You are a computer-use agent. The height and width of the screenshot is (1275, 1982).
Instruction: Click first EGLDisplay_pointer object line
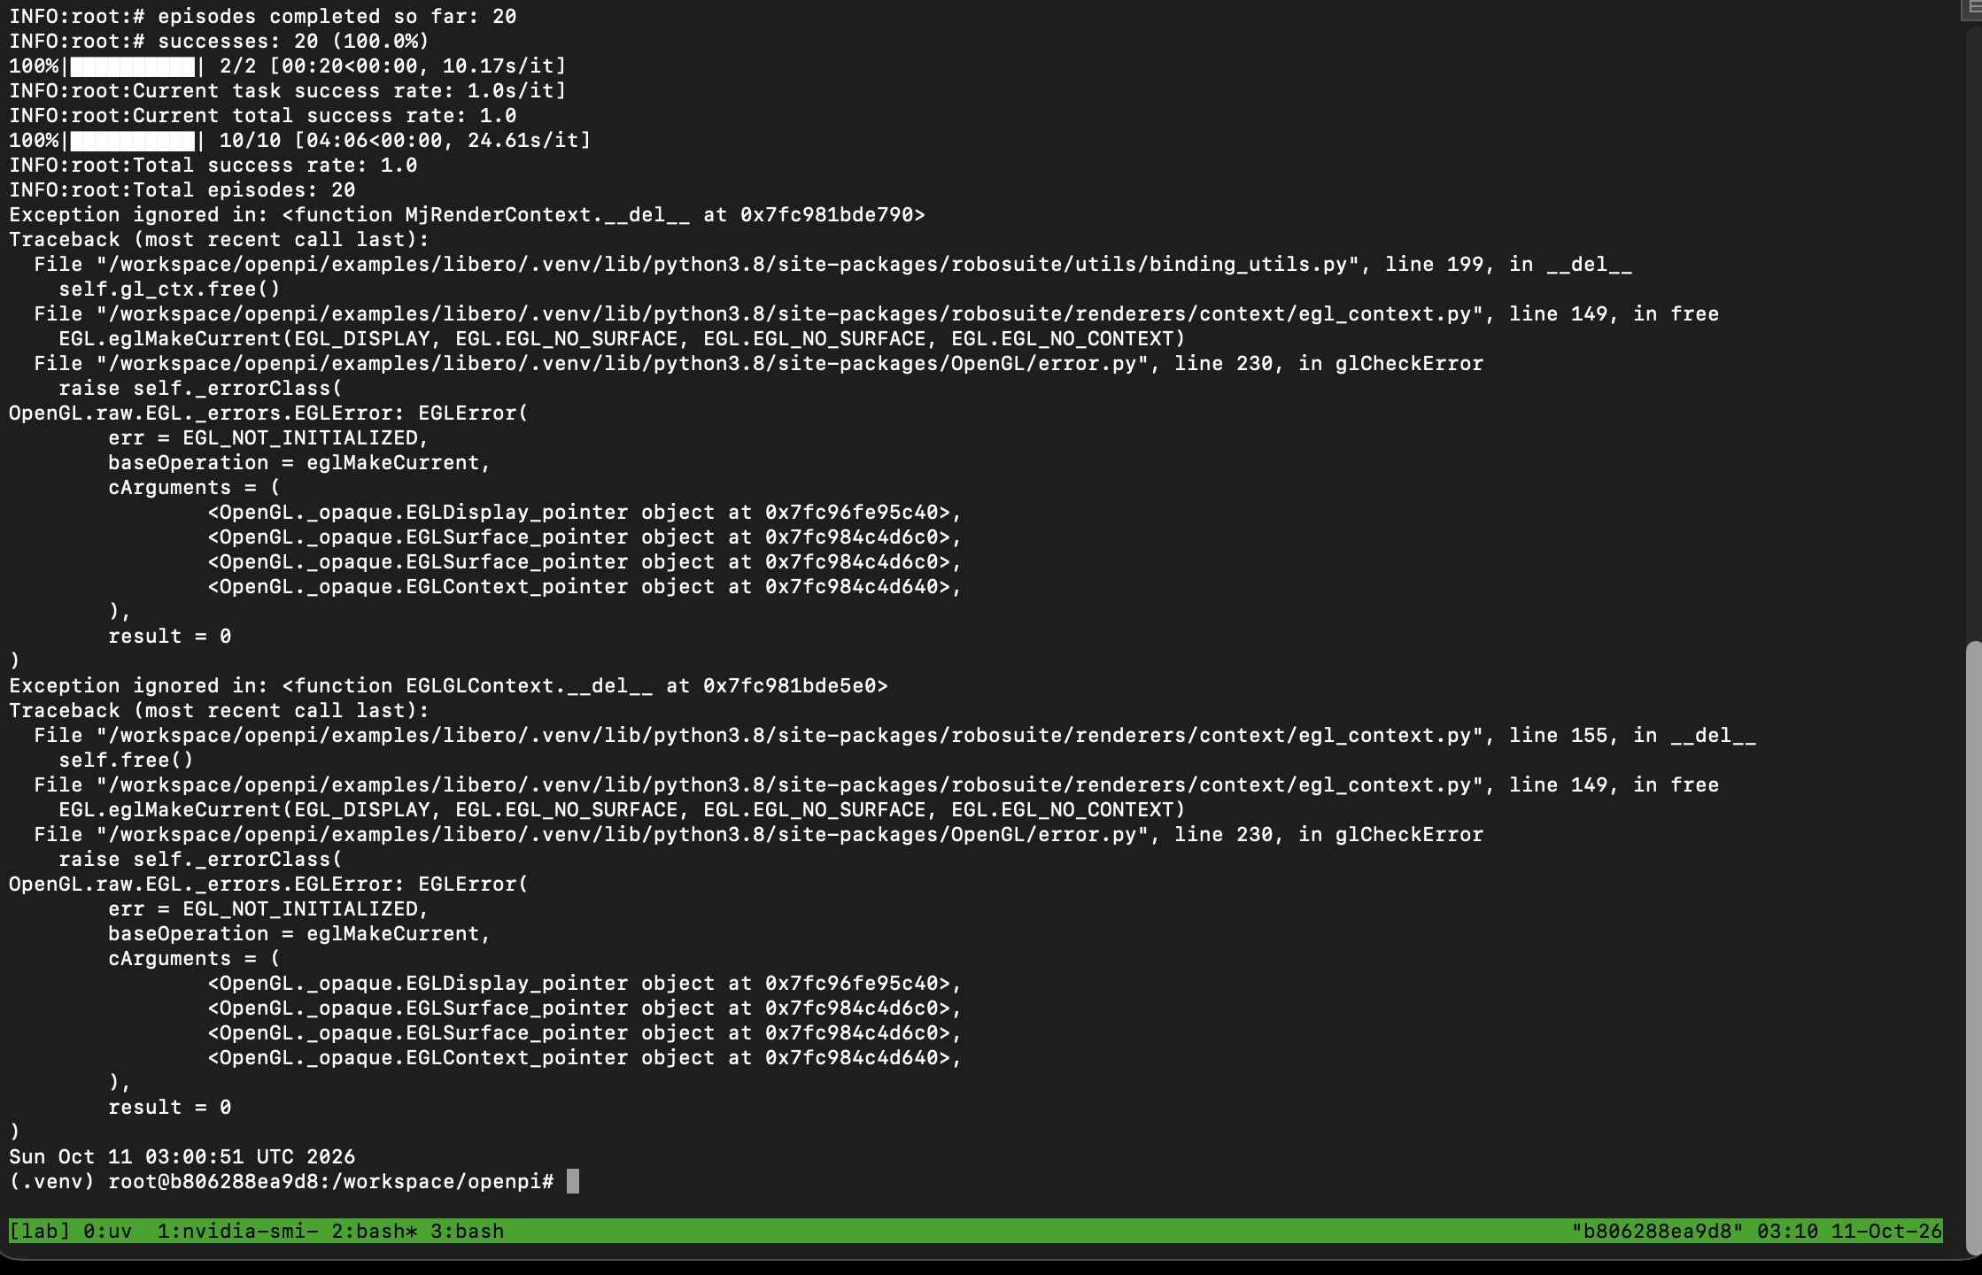pos(585,512)
